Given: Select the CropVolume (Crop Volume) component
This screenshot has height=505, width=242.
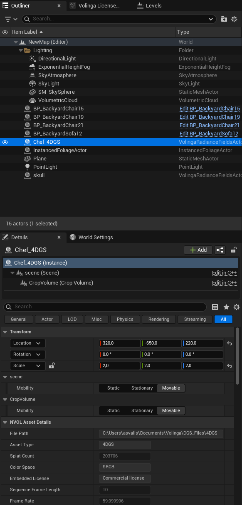Looking at the screenshot, I should 61,283.
